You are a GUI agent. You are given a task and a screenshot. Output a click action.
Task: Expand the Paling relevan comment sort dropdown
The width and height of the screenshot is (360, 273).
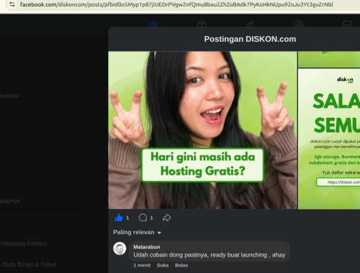(x=137, y=232)
